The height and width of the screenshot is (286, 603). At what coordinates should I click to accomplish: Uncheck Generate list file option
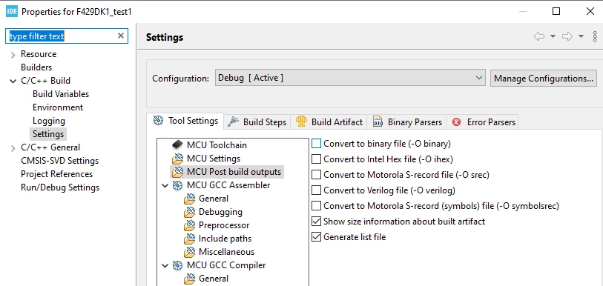[x=316, y=237]
